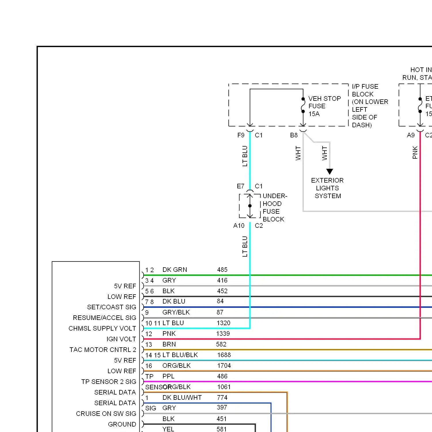Click circuit number 87

pyautogui.click(x=220, y=312)
